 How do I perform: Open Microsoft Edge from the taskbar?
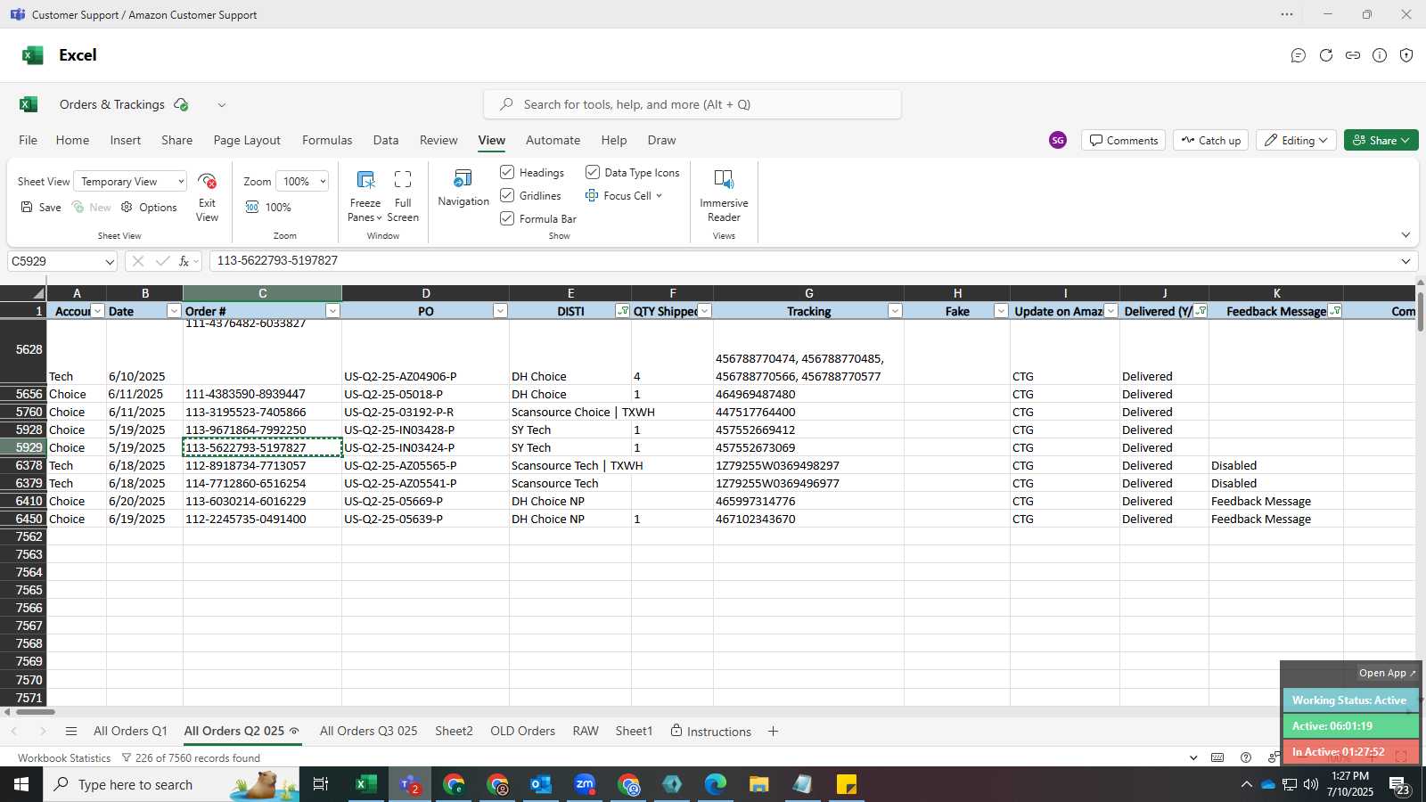coord(716,784)
